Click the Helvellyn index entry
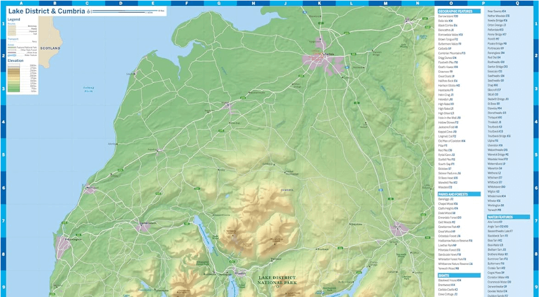Image resolution: width=541 pixels, height=297 pixels. 445,99
